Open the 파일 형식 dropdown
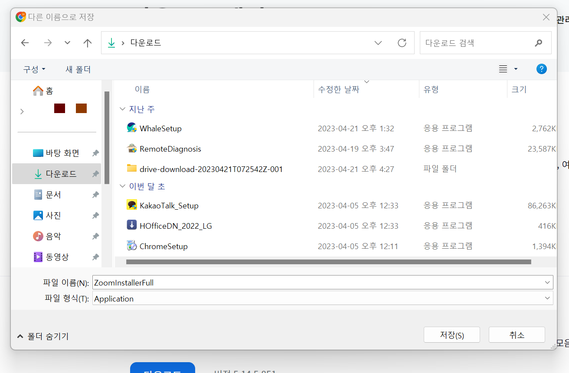Viewport: 569px width, 373px height. coord(546,298)
